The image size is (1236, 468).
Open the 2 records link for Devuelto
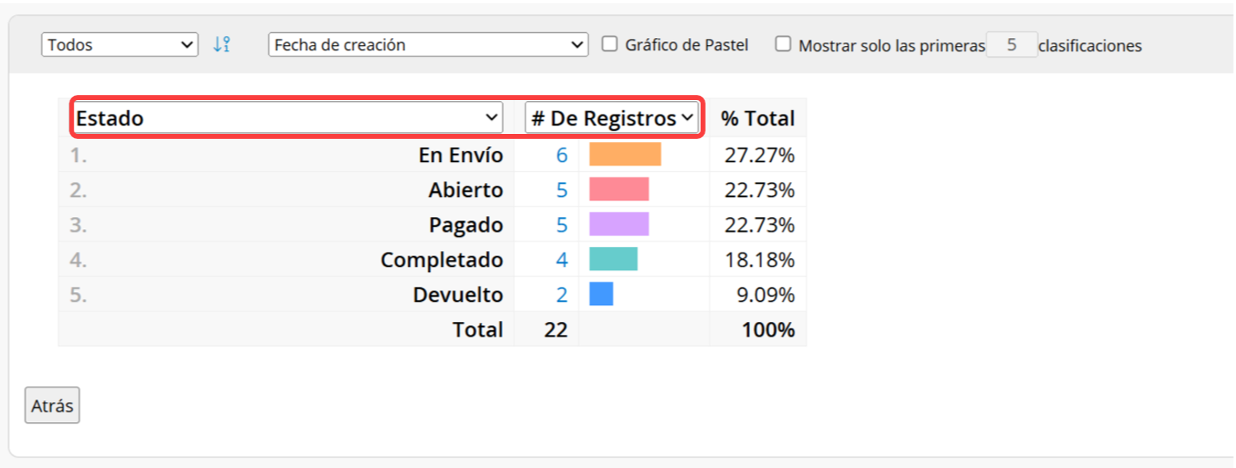562,295
